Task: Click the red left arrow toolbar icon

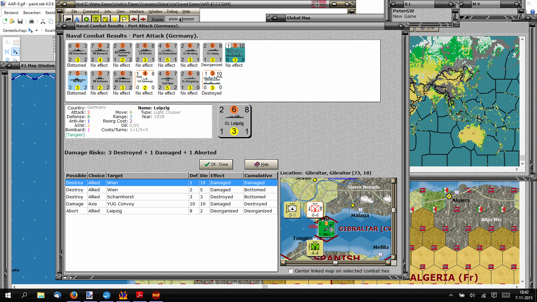Action: pos(134,19)
